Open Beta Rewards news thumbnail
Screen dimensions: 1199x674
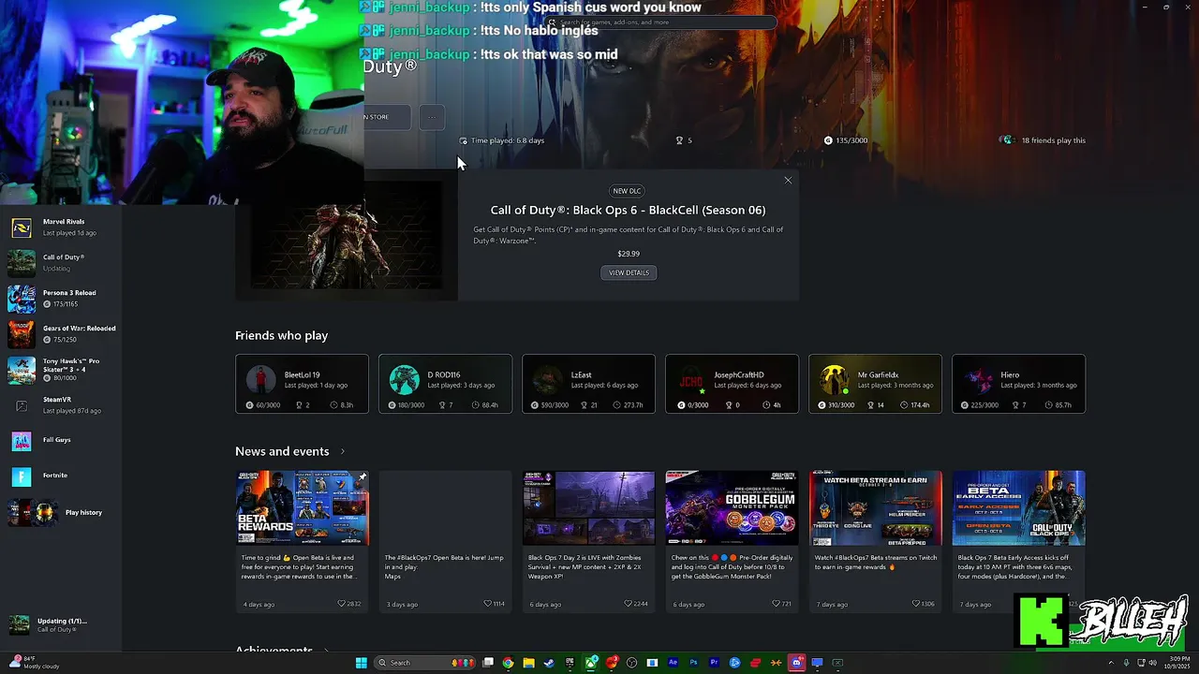(x=302, y=508)
